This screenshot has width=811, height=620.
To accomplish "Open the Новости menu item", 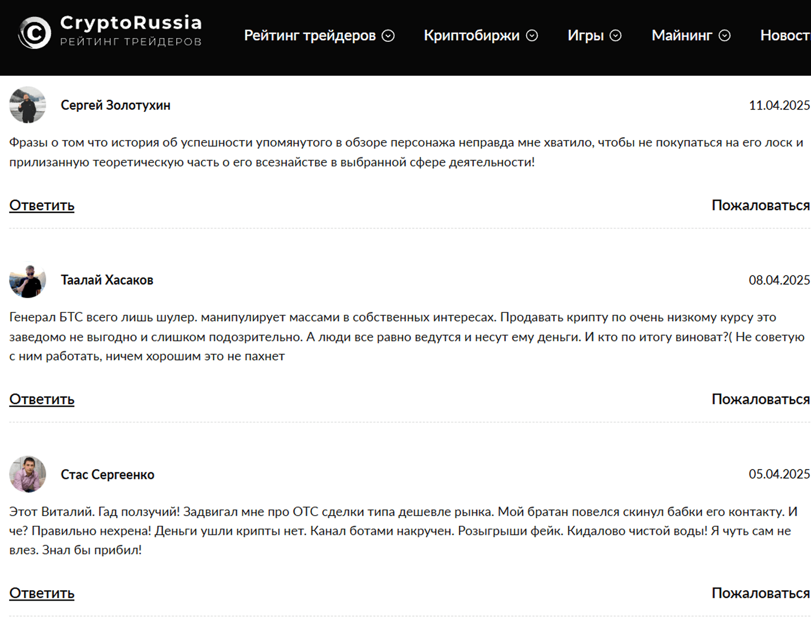I will [785, 36].
